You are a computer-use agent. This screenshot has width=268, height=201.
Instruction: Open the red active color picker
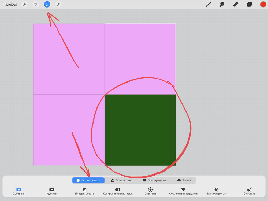(x=263, y=4)
